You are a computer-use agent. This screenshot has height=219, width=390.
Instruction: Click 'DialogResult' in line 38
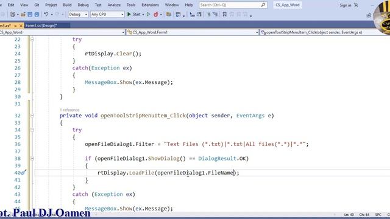point(217,158)
